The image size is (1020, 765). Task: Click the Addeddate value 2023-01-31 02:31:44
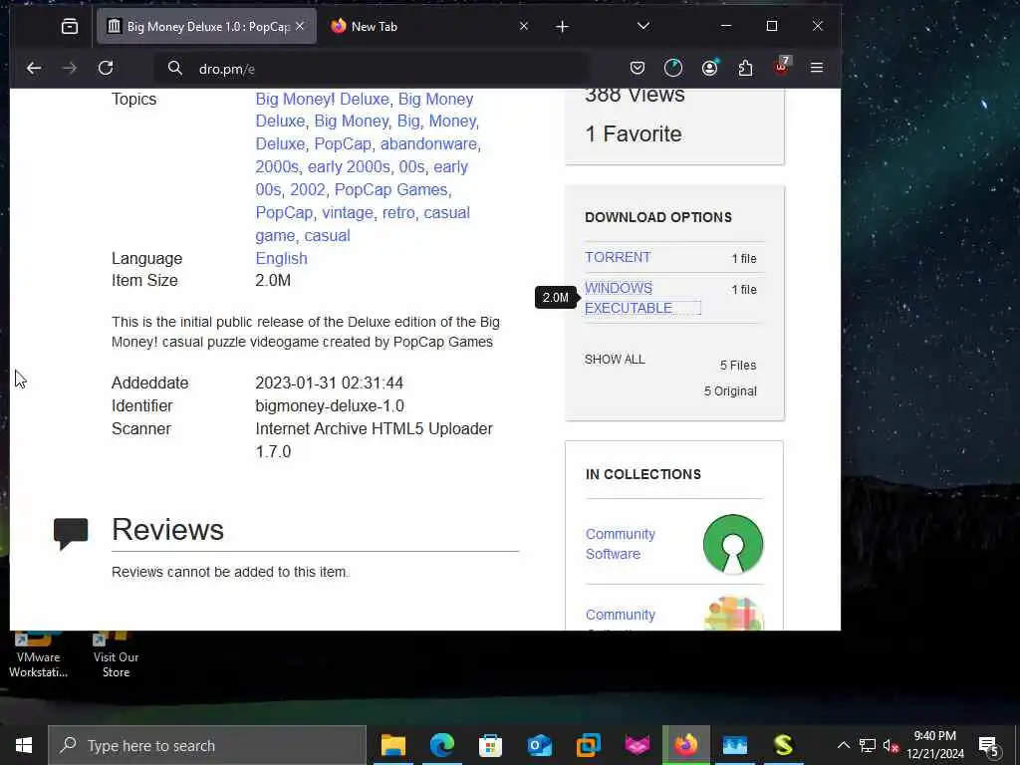329,383
